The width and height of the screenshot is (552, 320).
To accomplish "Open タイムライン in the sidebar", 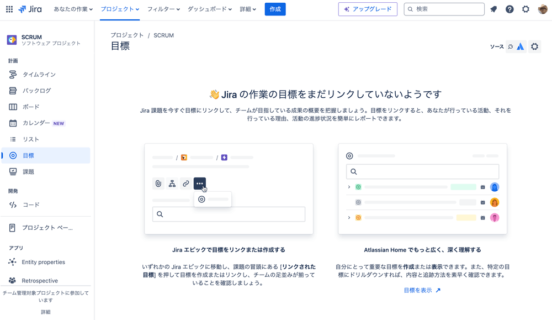I will click(x=46, y=75).
